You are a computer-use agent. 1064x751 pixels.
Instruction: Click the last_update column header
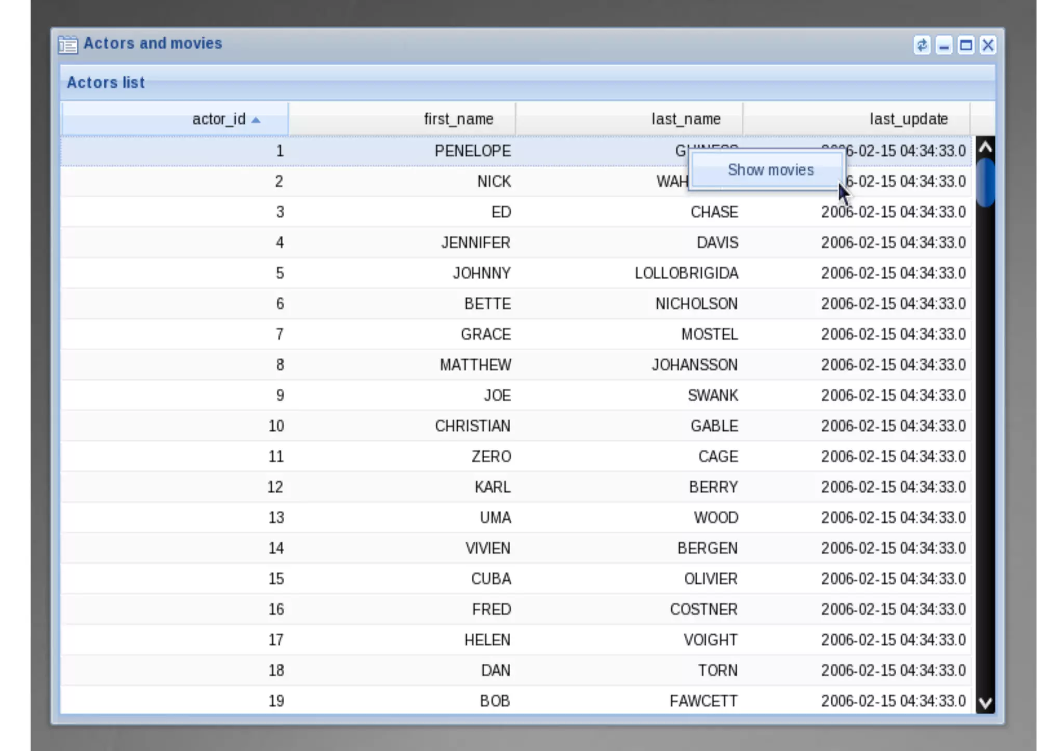click(x=908, y=119)
